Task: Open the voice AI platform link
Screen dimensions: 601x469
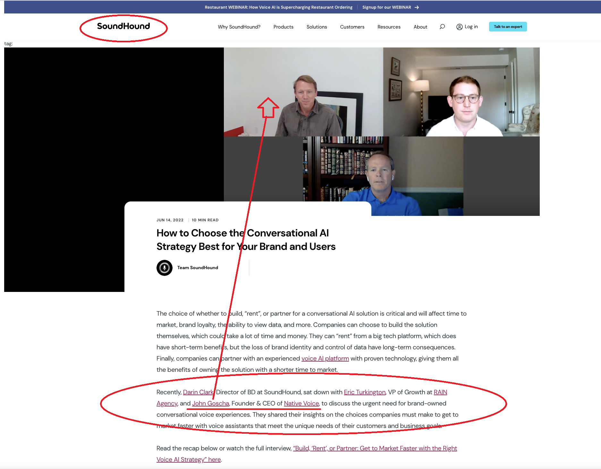Action: pos(325,358)
